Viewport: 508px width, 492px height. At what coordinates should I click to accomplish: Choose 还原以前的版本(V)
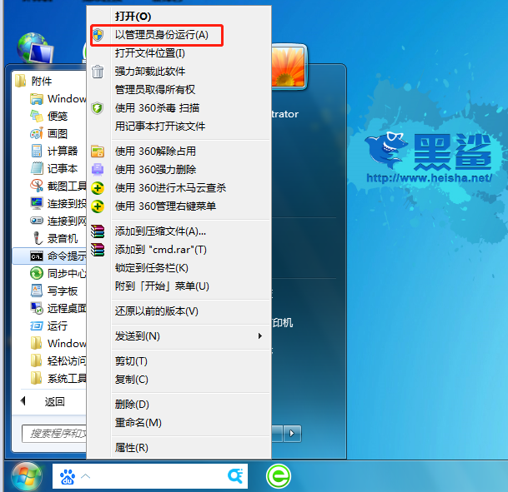[x=179, y=311]
